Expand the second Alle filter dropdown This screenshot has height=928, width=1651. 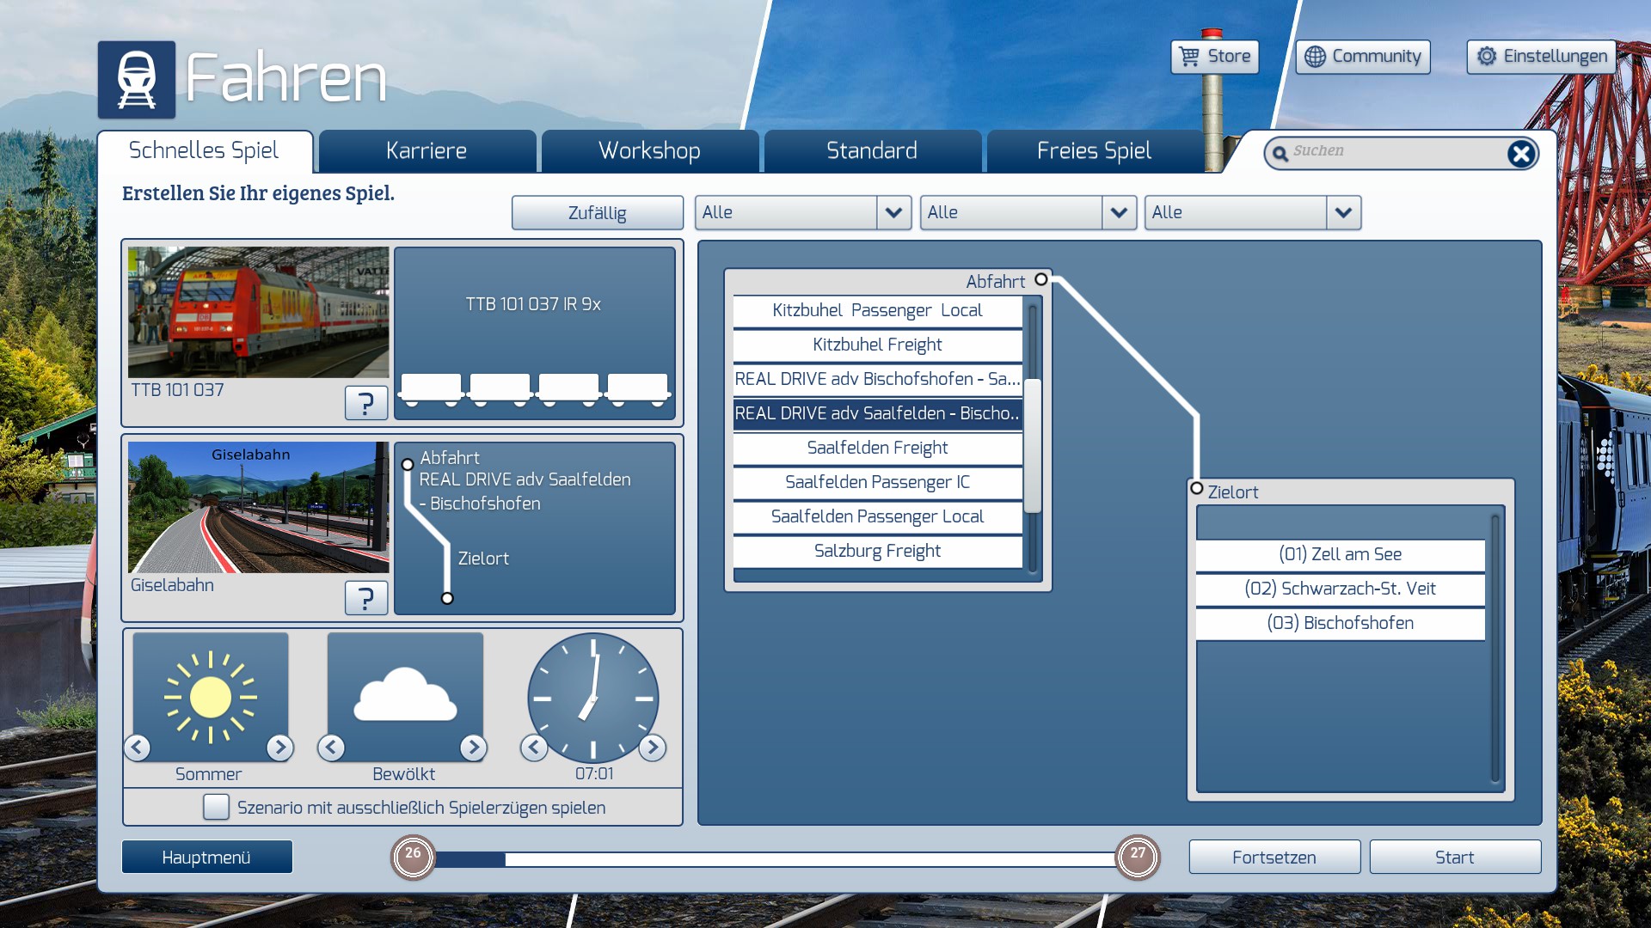[x=1119, y=212]
